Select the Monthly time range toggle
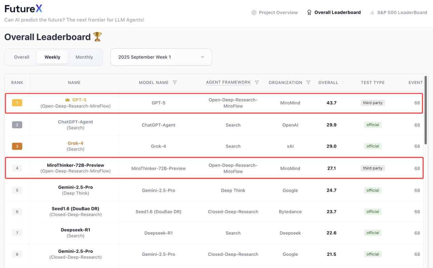The height and width of the screenshot is (268, 433). tap(84, 57)
